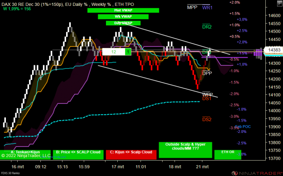Click the red DS2 level label
283x176 pixels.
207,120
